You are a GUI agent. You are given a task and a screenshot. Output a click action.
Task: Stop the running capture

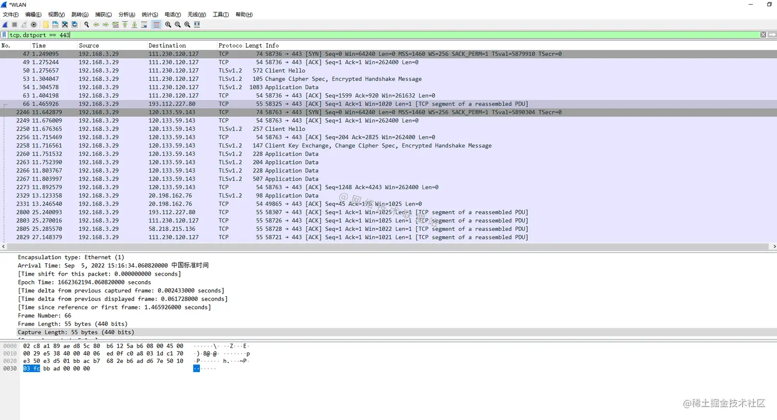[x=14, y=25]
